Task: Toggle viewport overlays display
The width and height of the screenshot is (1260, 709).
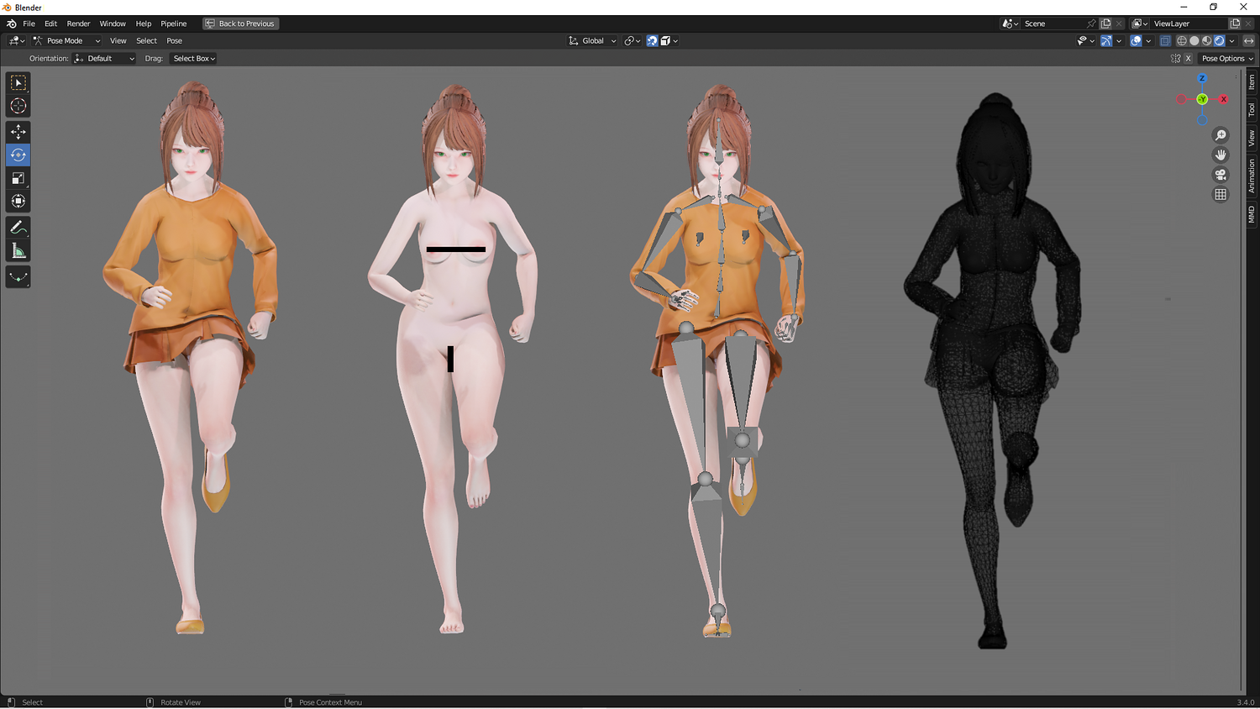Action: [x=1136, y=40]
